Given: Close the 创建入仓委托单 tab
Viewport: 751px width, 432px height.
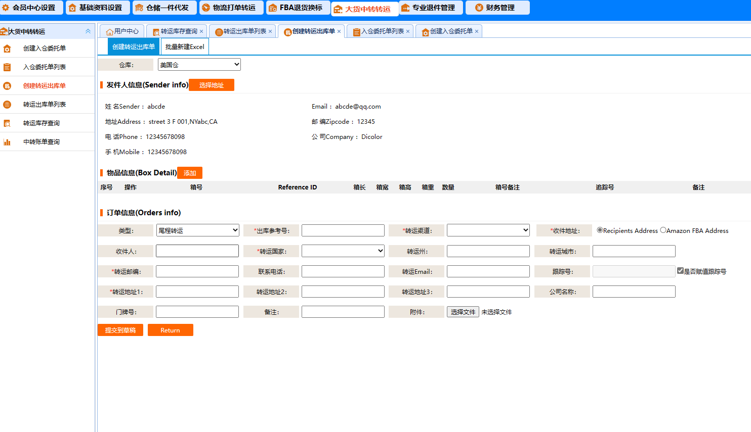Looking at the screenshot, I should (477, 31).
